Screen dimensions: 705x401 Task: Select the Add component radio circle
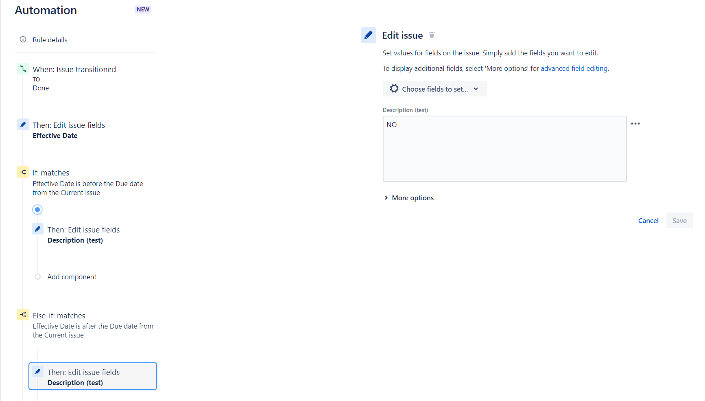pos(37,276)
